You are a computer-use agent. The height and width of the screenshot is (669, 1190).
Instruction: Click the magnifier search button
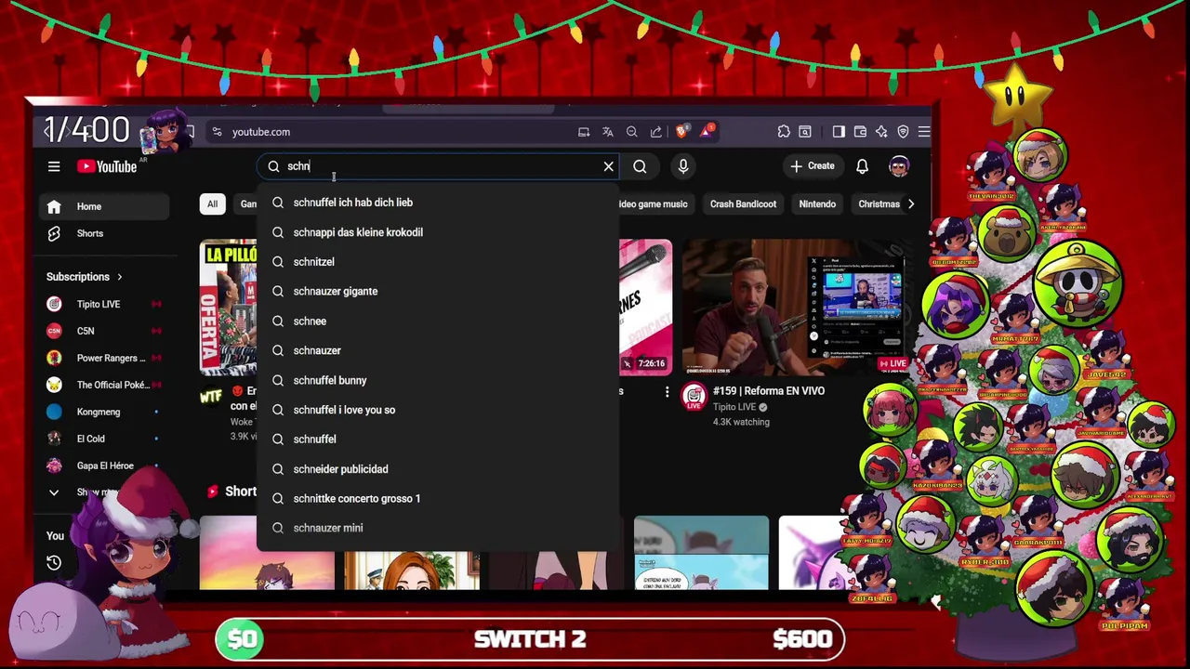[640, 166]
